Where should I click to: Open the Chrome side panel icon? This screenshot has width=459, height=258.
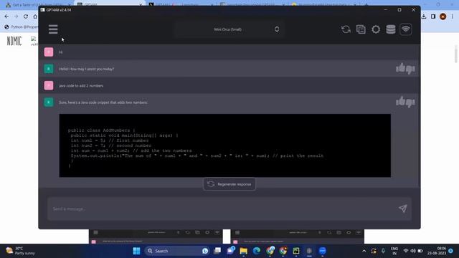pos(433,16)
